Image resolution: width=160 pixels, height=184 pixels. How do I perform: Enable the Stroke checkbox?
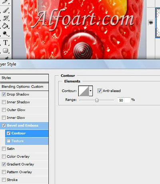pos(4,180)
